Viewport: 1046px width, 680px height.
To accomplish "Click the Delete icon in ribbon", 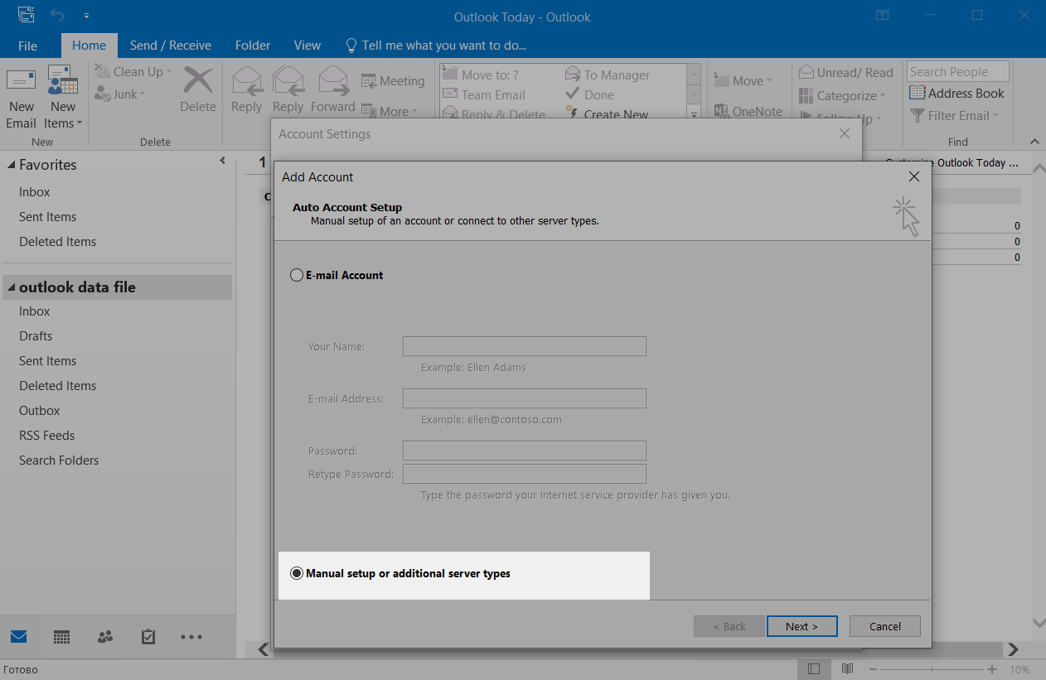I will [198, 83].
